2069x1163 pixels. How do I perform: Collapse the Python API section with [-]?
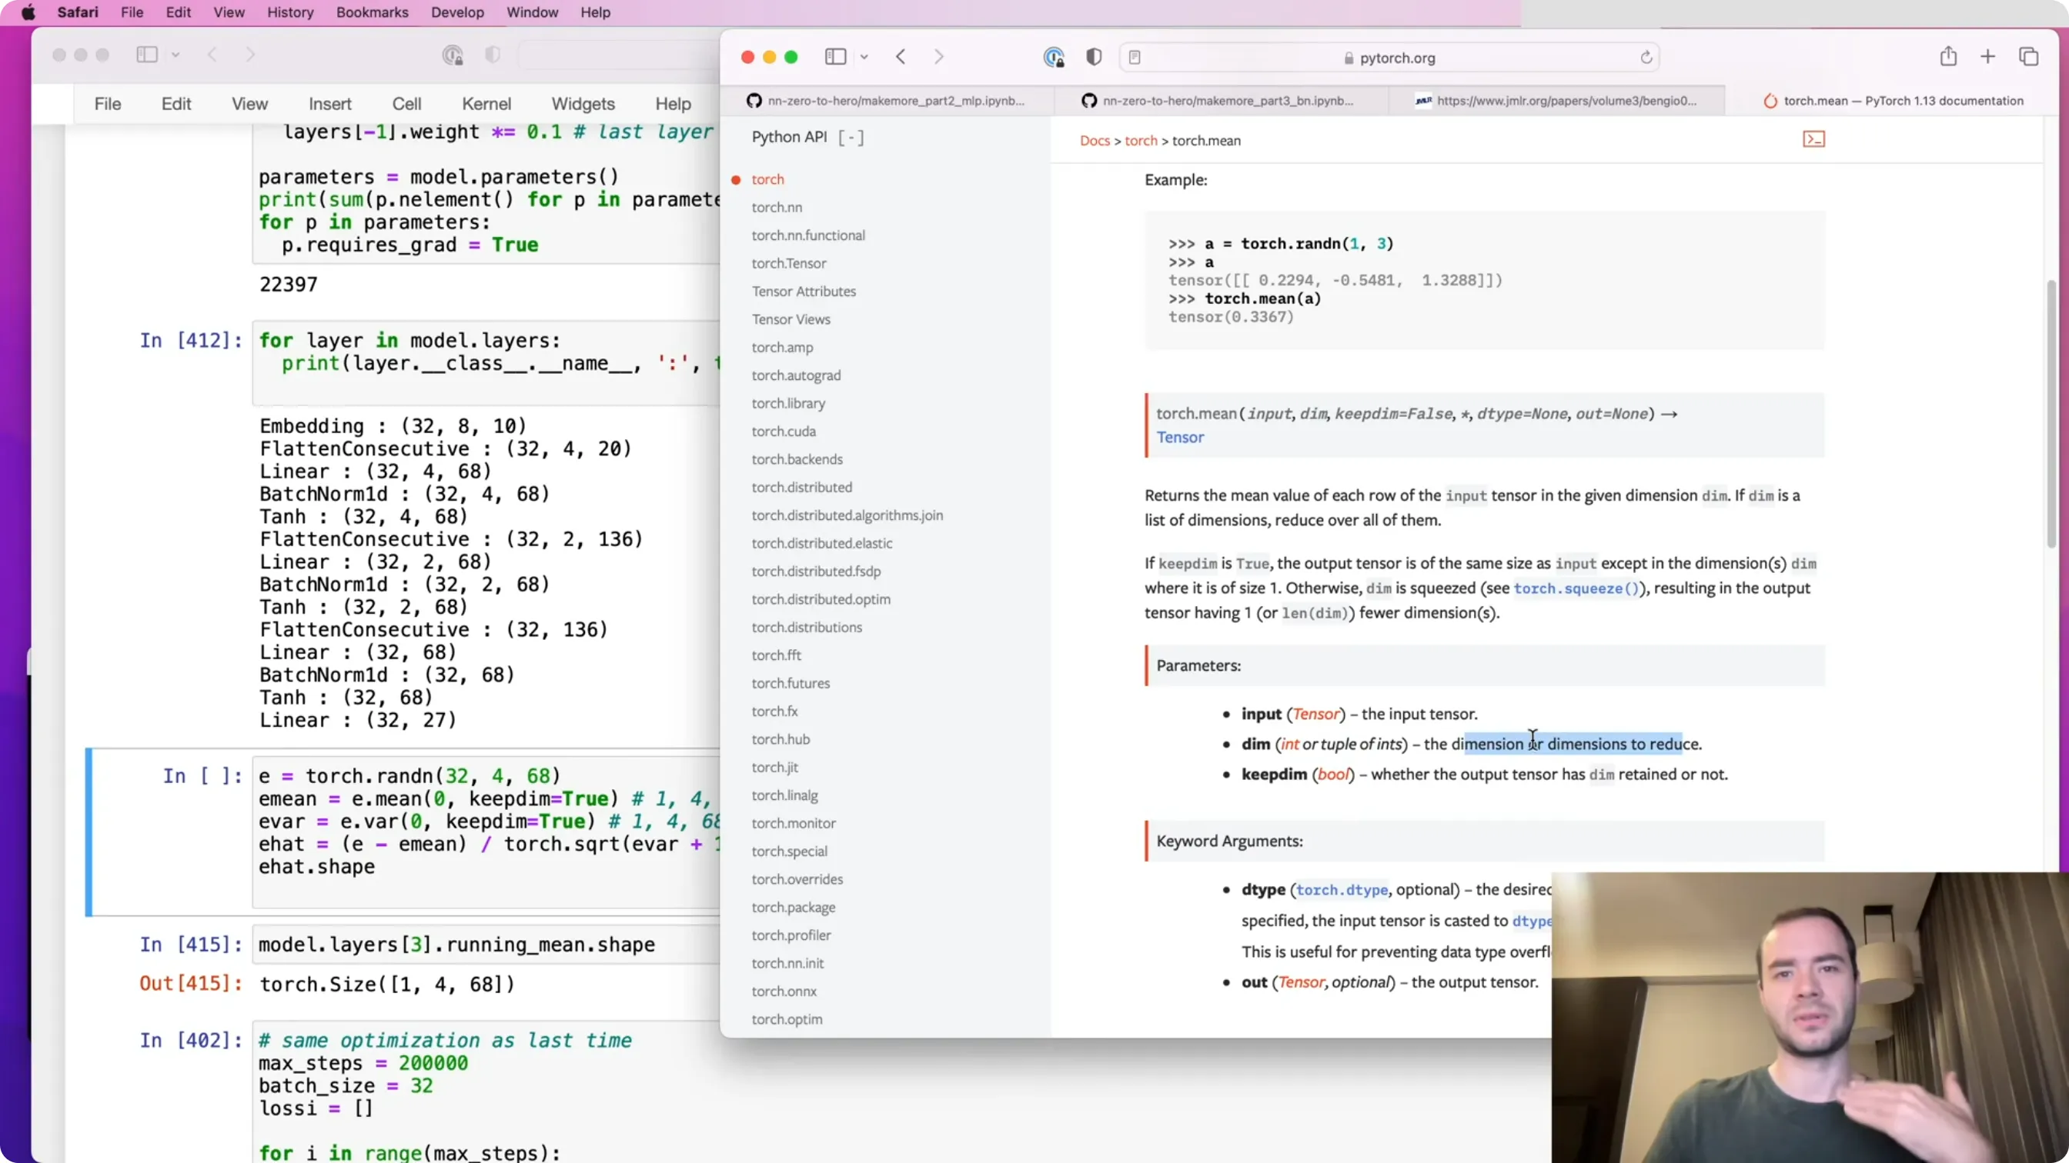coord(851,137)
